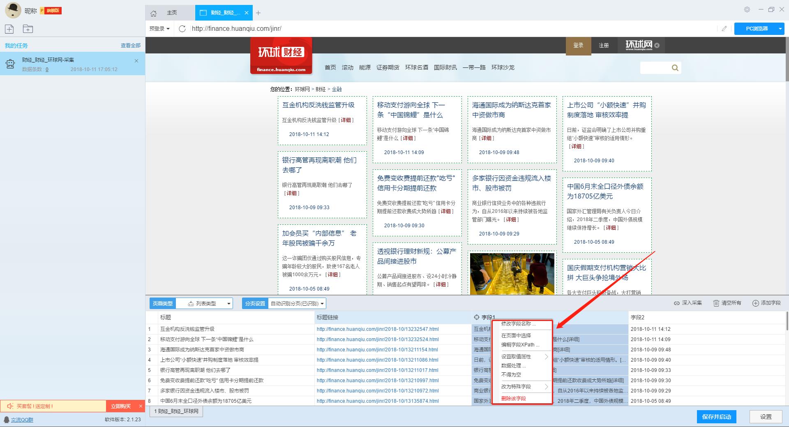
Task: Click 添加字段 plus button
Action: (766, 303)
